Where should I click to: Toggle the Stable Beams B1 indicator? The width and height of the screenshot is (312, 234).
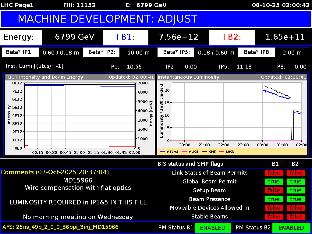pyautogui.click(x=274, y=217)
